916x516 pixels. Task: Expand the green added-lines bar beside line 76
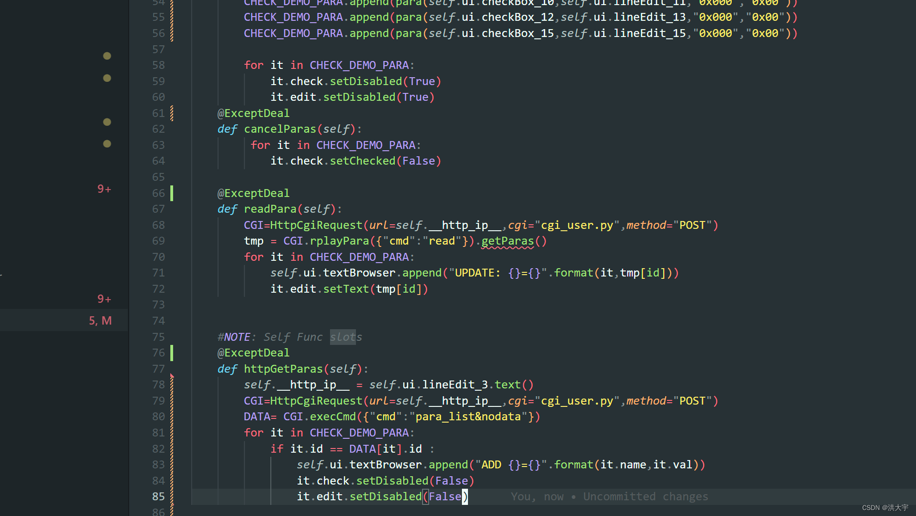coord(172,353)
